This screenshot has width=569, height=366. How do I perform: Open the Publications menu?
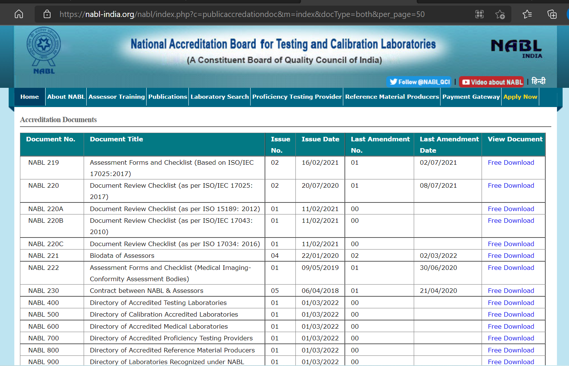(168, 97)
